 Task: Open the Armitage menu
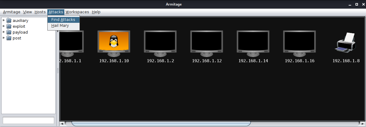click(x=12, y=12)
